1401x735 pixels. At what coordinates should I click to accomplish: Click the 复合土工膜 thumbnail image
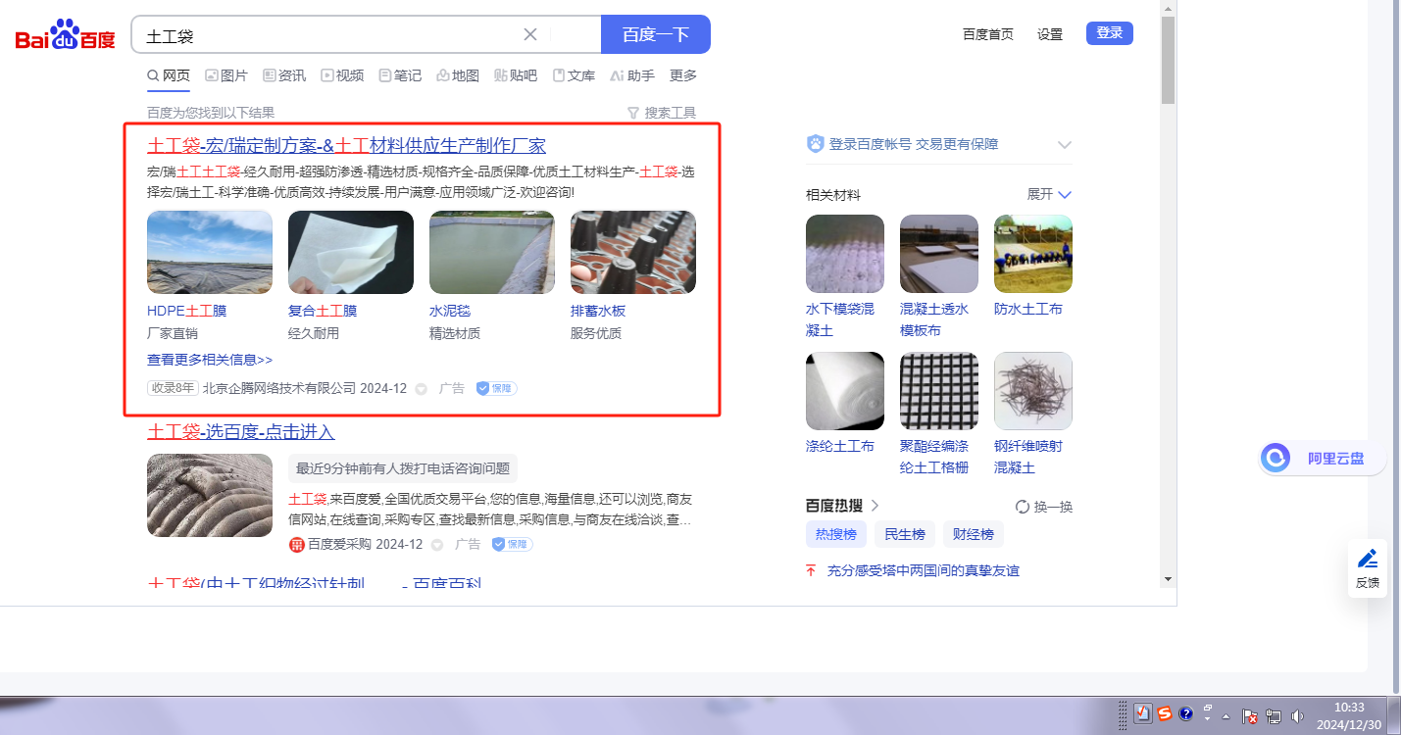351,252
